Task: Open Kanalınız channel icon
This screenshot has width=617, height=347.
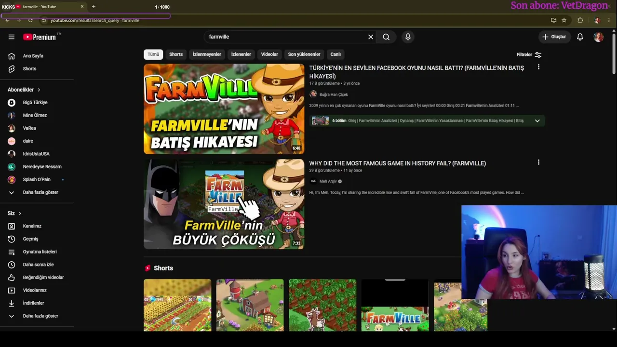Action: pos(12,226)
